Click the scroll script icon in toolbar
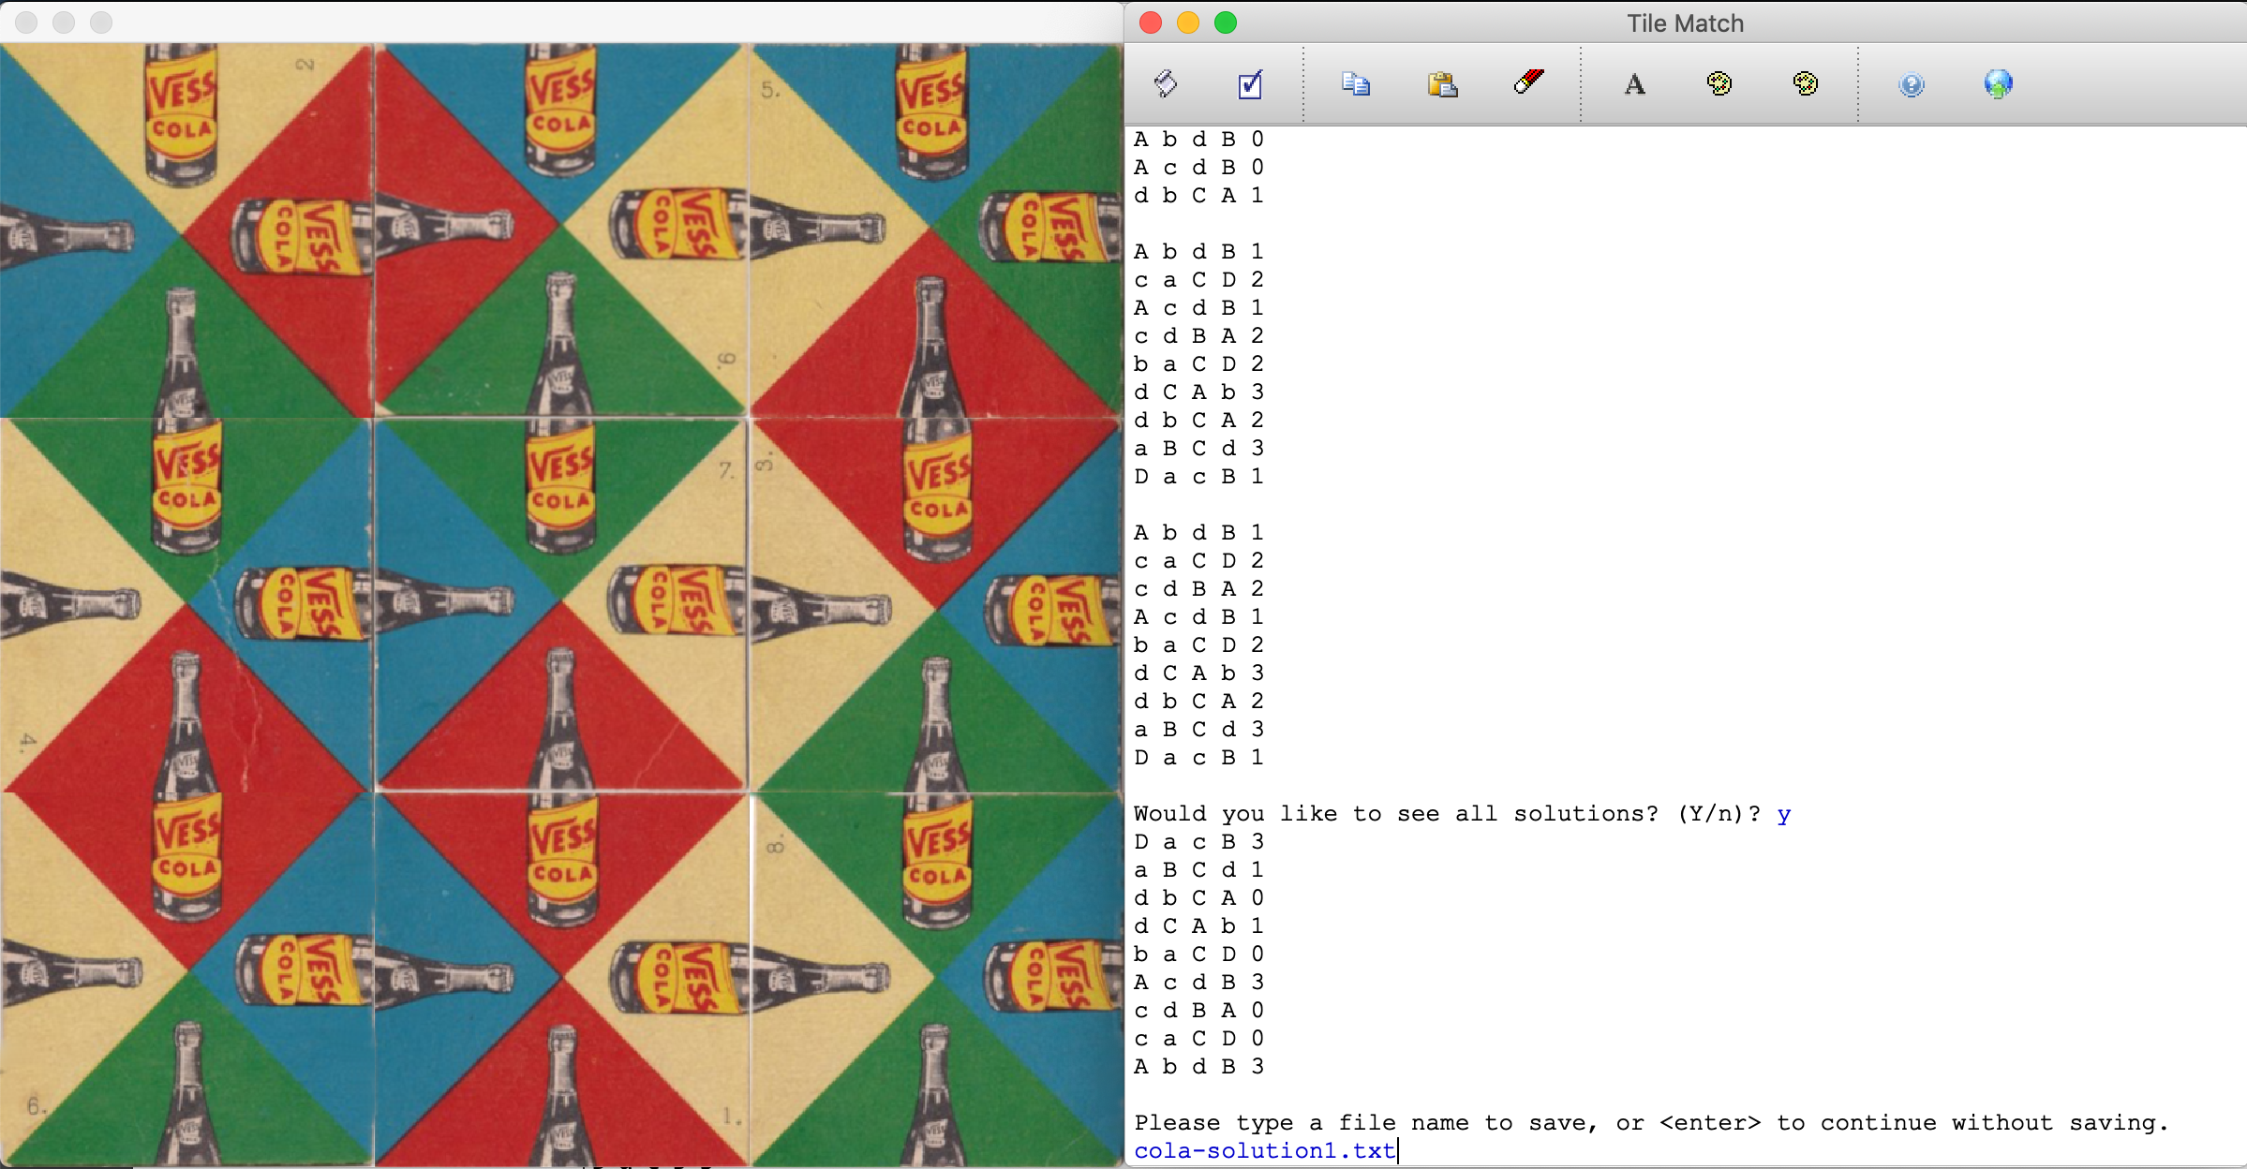The height and width of the screenshot is (1169, 2247). tap(1166, 84)
